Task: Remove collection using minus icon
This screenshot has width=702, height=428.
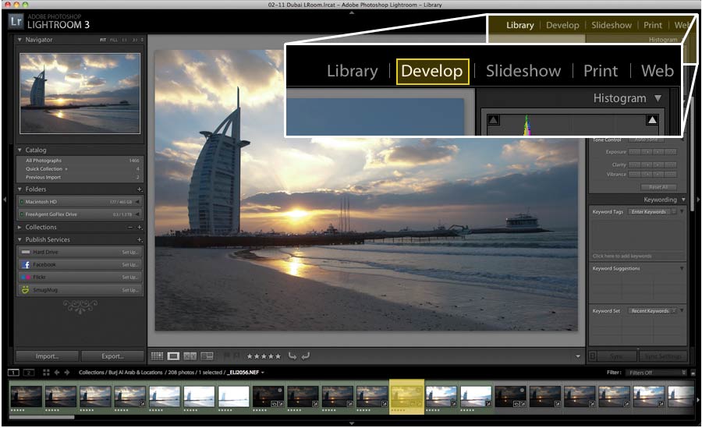Action: 130,228
